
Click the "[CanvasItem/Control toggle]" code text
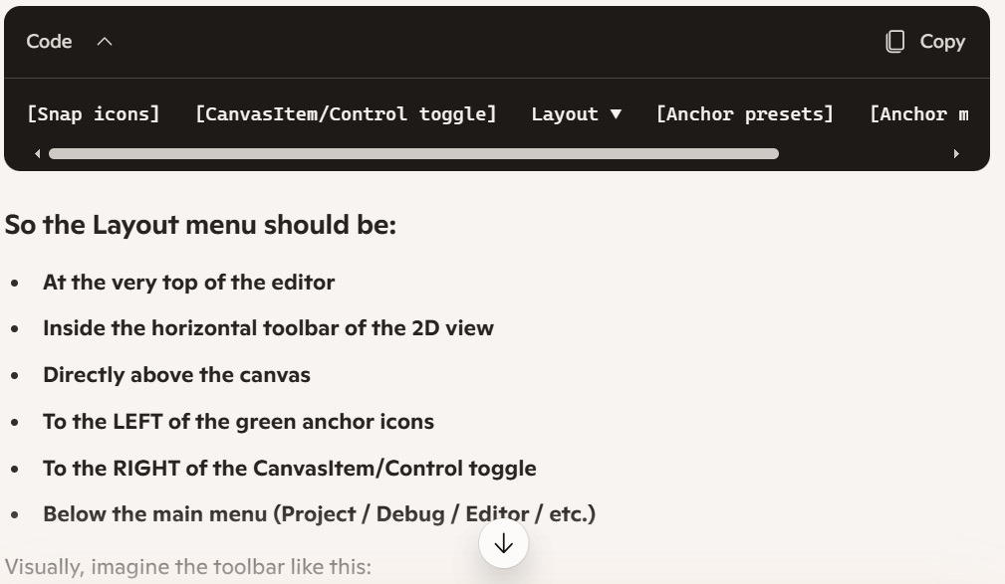tap(345, 113)
